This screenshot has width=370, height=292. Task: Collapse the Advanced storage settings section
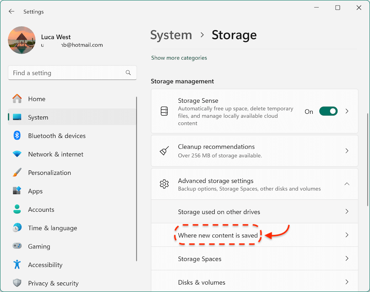[347, 184]
